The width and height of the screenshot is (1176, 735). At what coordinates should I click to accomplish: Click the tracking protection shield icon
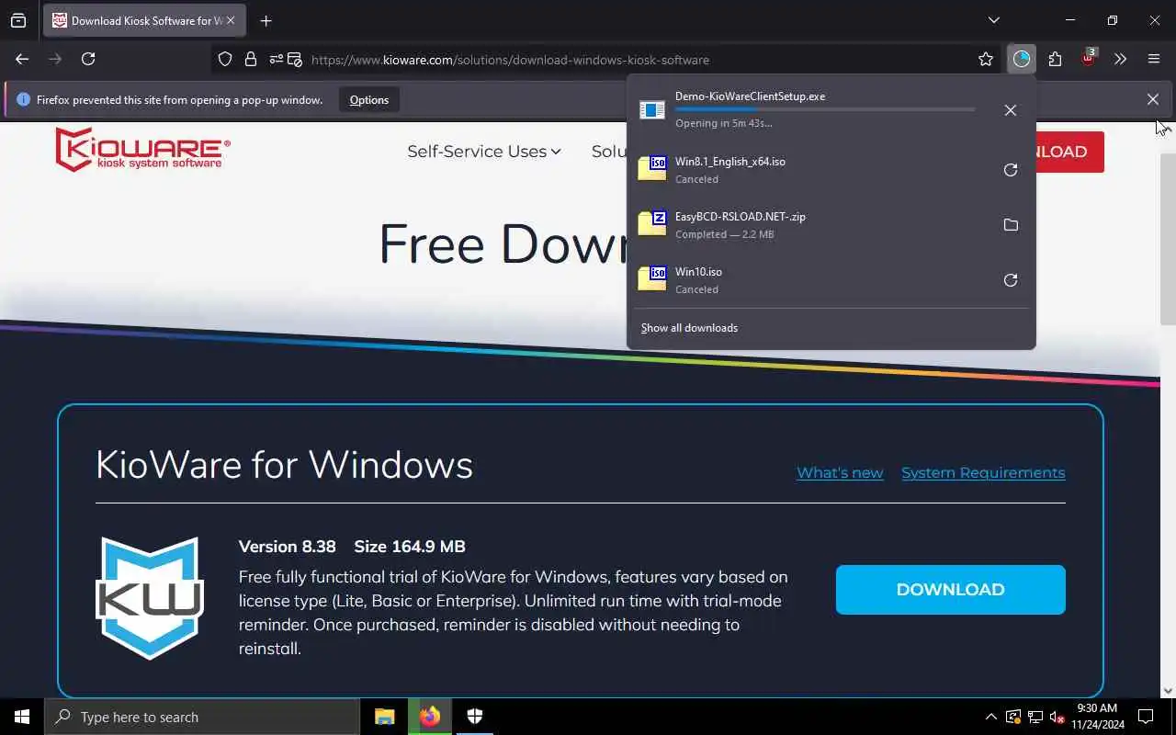pos(225,59)
